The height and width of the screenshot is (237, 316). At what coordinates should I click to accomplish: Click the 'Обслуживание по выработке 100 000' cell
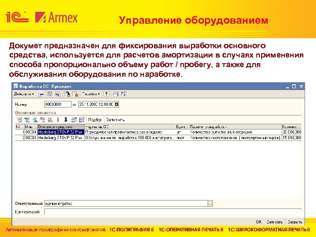coord(130,138)
